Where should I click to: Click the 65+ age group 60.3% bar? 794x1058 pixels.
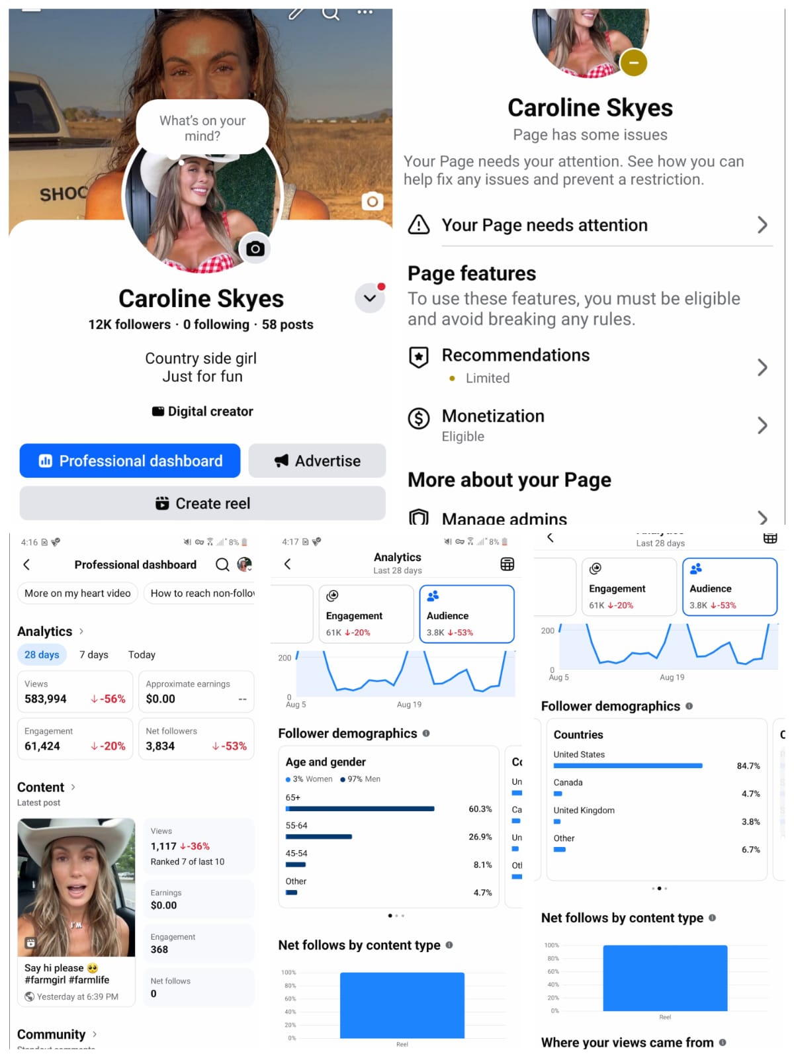coord(360,809)
